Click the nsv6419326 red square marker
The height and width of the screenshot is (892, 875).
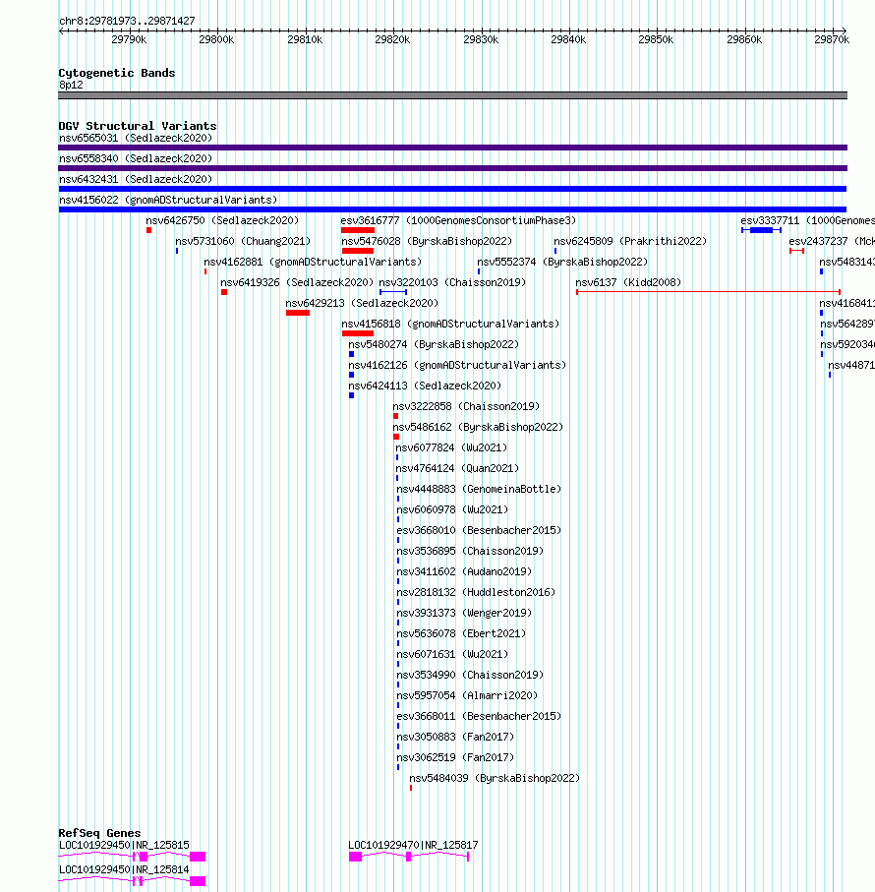click(224, 292)
